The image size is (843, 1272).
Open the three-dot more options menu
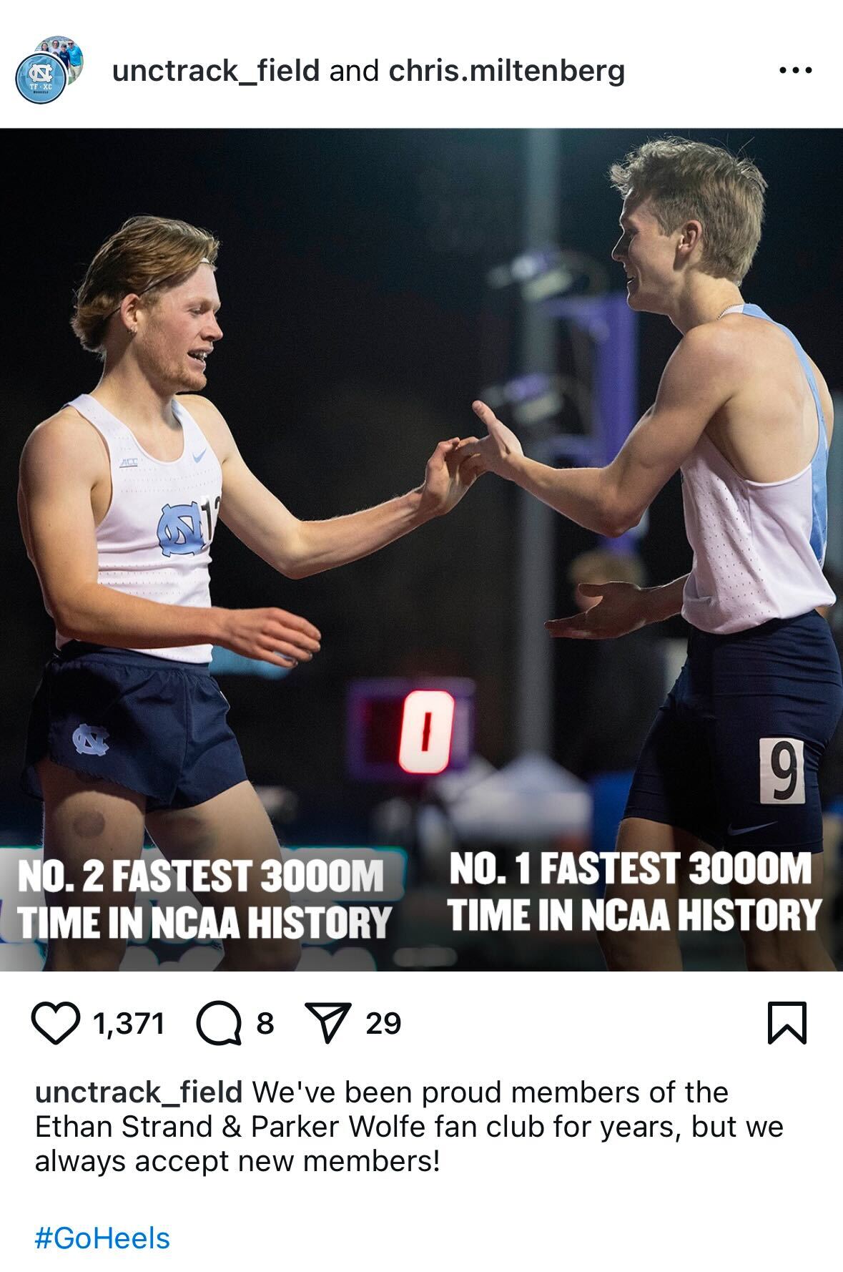pyautogui.click(x=795, y=70)
